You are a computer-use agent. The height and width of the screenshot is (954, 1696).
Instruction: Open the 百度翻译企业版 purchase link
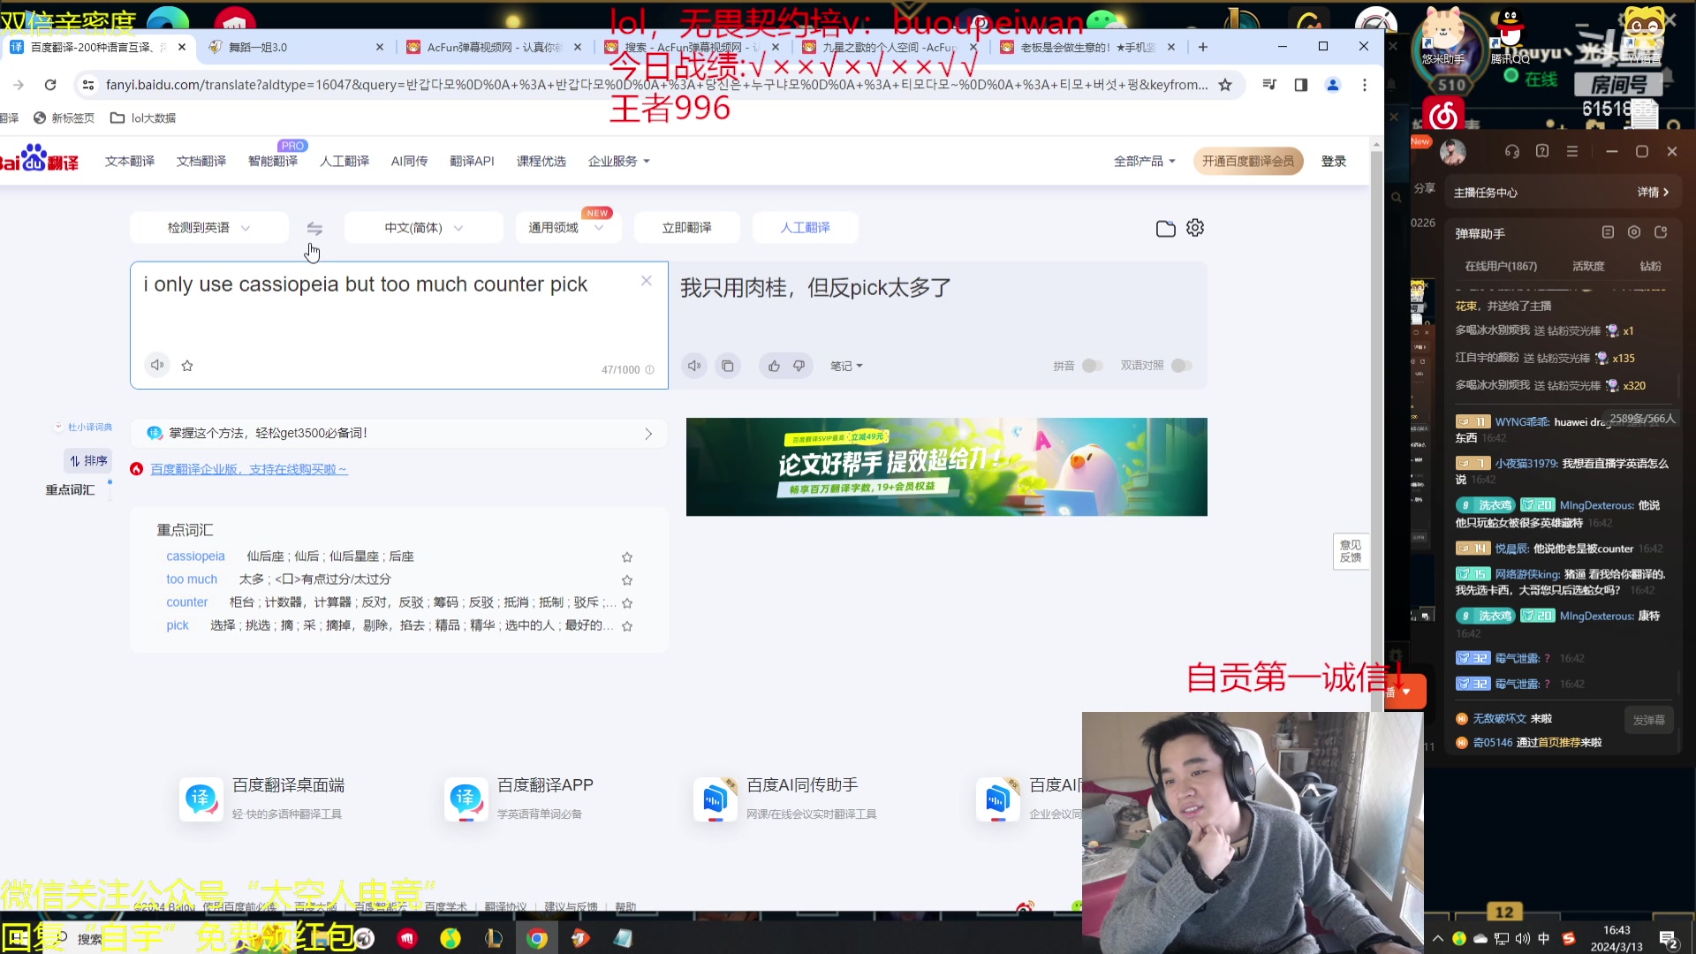[x=248, y=469]
